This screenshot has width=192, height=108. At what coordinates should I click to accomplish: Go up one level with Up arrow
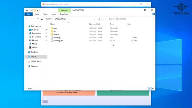tap(38, 19)
